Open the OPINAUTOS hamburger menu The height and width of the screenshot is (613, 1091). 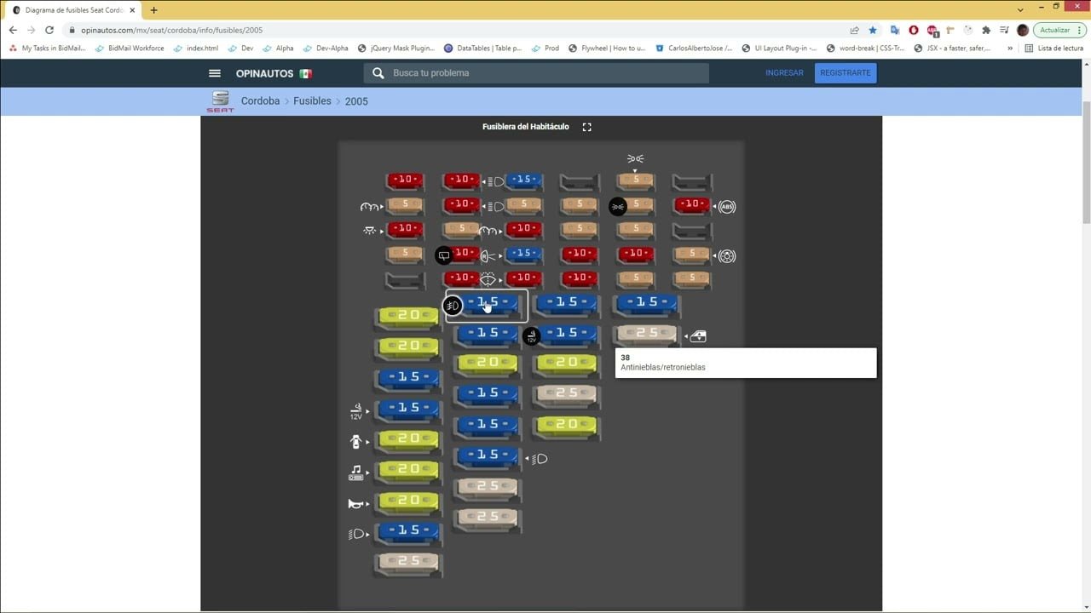tap(215, 73)
